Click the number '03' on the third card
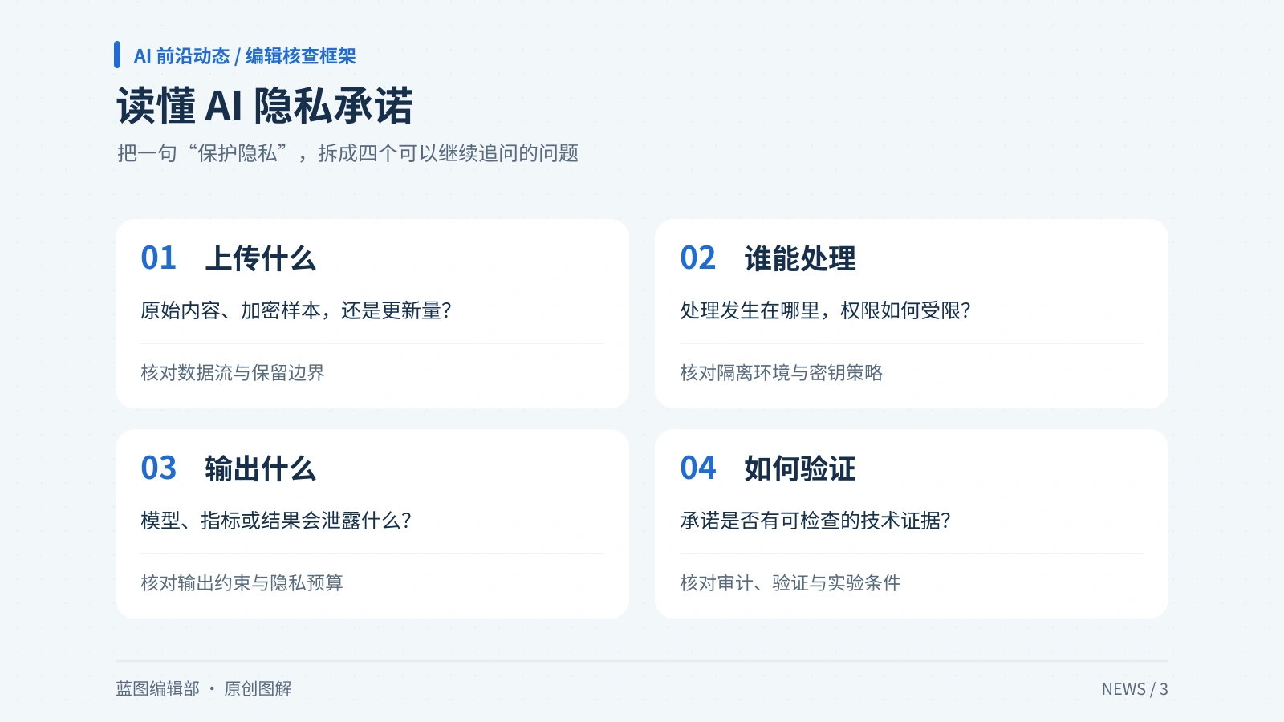Screen dimensions: 1284x722 tap(158, 468)
